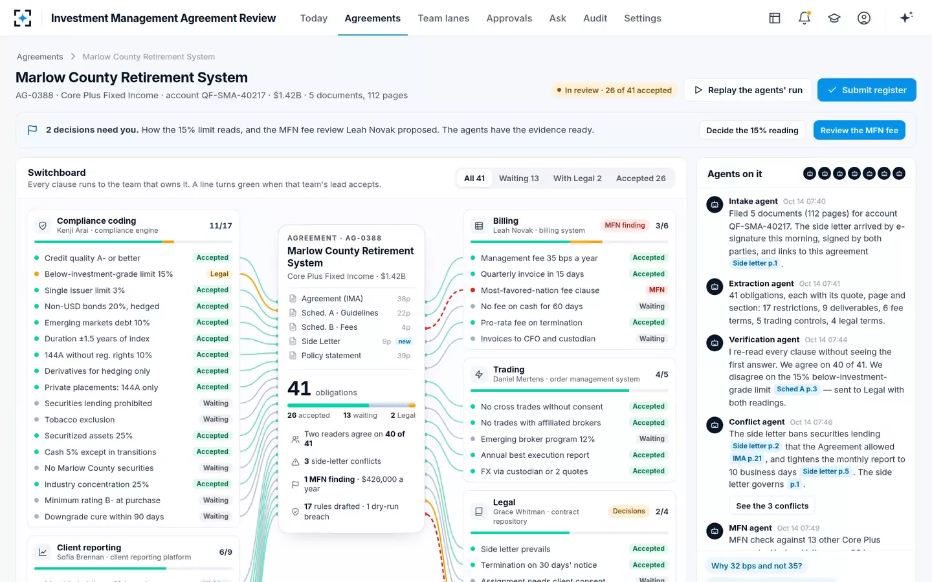The image size is (932, 582).
Task: Click the side-letter conflicts warning icon
Action: pyautogui.click(x=295, y=462)
